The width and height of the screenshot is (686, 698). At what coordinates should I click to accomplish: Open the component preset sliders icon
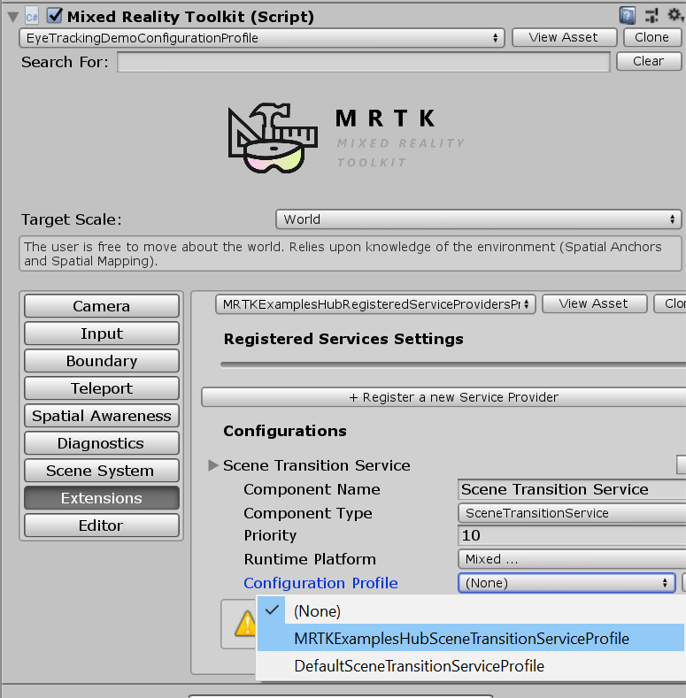(651, 16)
